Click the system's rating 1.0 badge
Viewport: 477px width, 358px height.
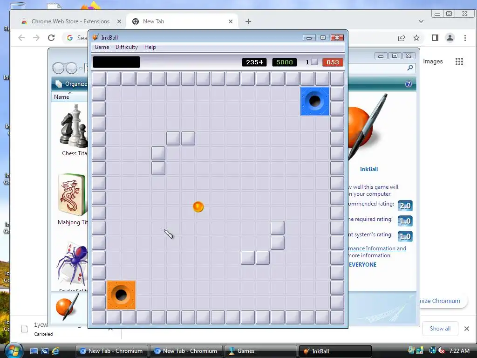click(405, 236)
